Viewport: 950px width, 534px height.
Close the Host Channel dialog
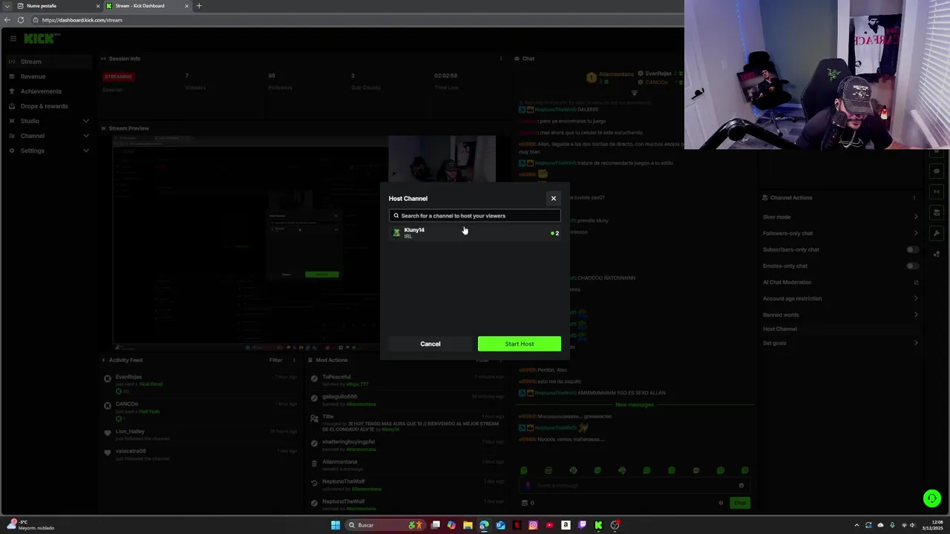(553, 198)
